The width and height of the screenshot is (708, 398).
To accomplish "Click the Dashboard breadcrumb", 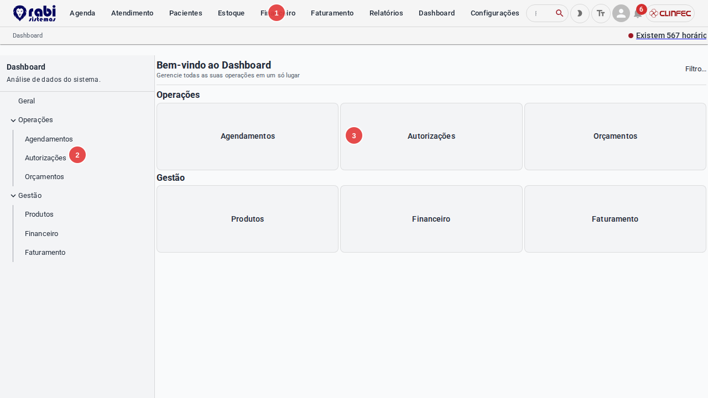I will 28,35.
